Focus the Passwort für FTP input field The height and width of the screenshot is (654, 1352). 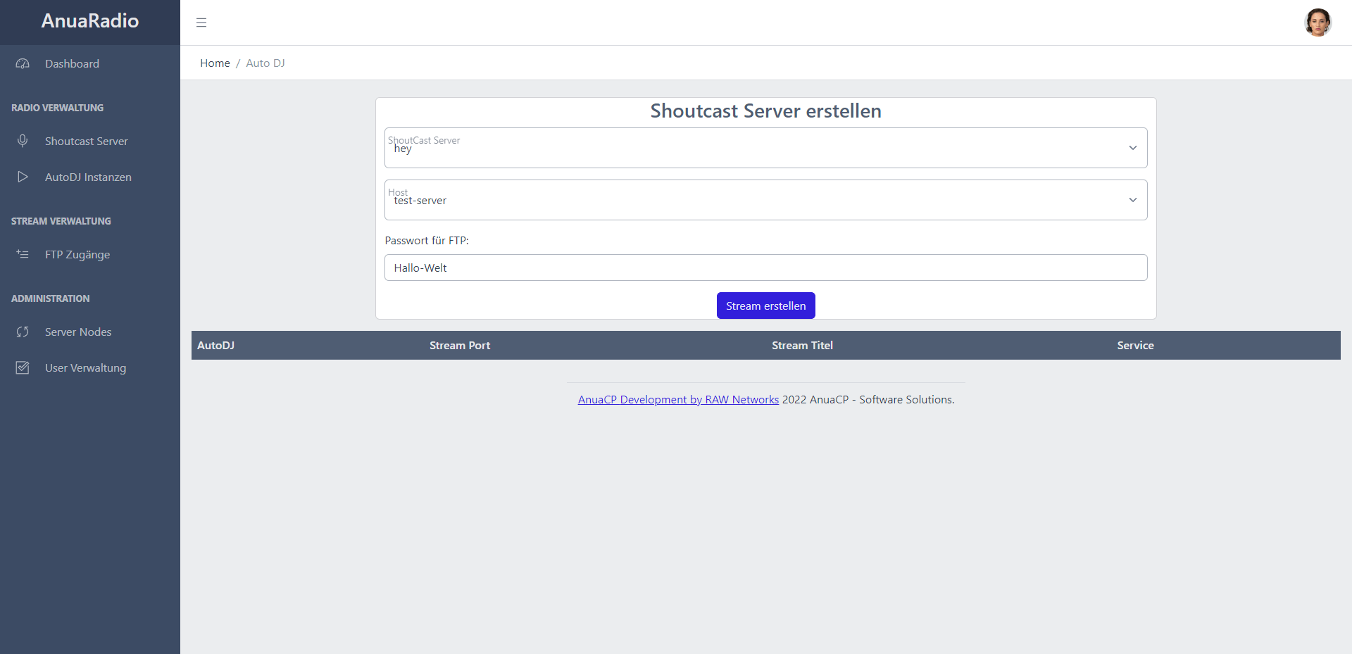pos(766,268)
